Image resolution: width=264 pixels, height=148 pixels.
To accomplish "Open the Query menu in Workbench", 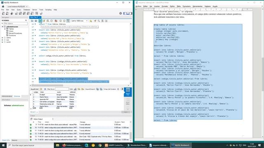I will [19, 10].
